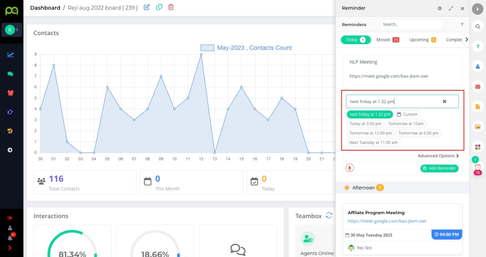Open the notifications bell with 9+ badge

(10, 237)
